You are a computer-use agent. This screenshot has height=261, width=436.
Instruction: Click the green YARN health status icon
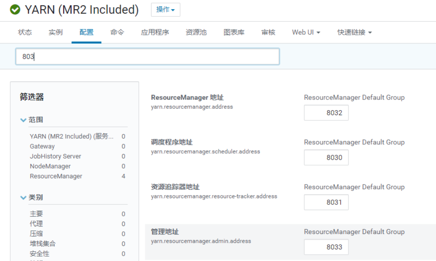tap(15, 10)
